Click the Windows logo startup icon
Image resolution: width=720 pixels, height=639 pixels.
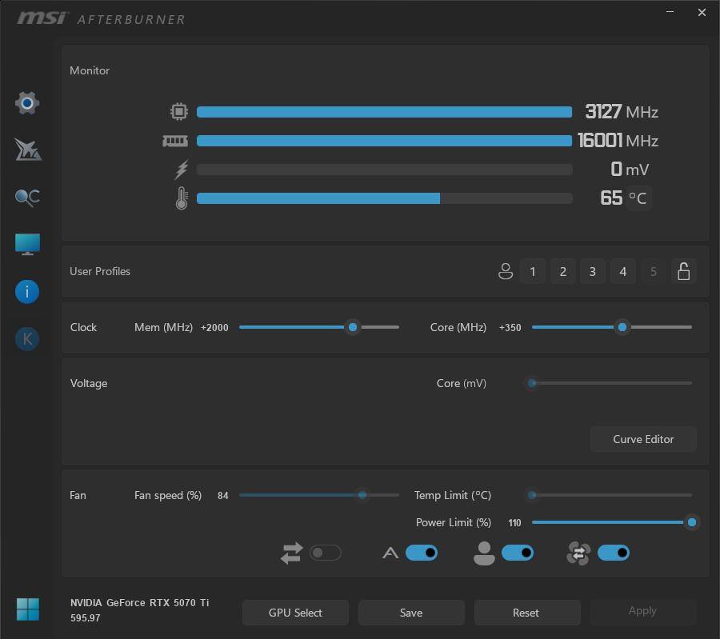coord(27,609)
